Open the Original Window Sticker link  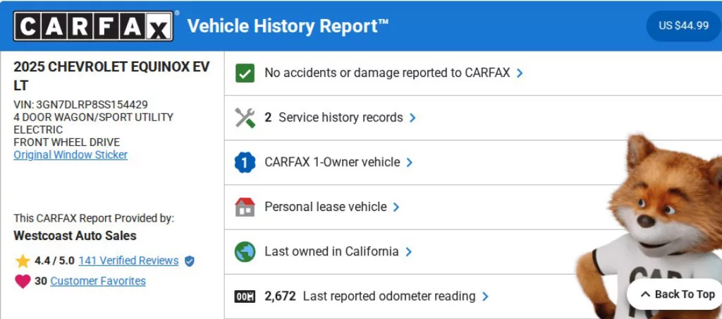(71, 155)
